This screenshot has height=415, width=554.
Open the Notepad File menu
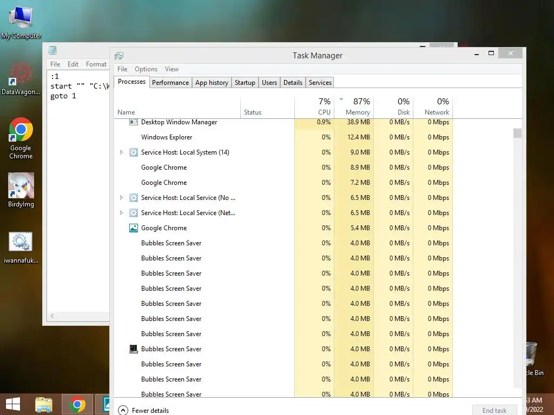pyautogui.click(x=55, y=64)
